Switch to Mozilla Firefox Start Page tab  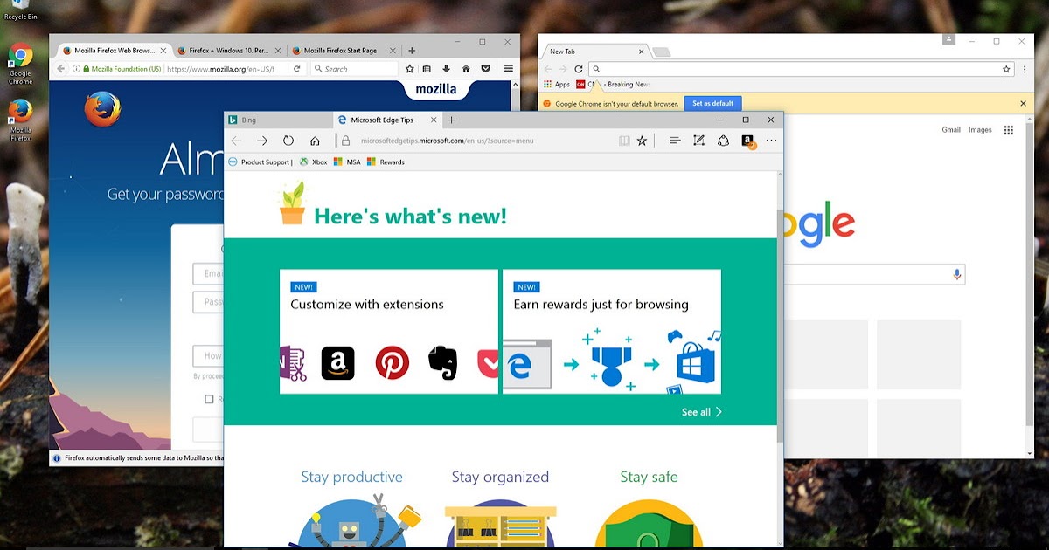[343, 51]
